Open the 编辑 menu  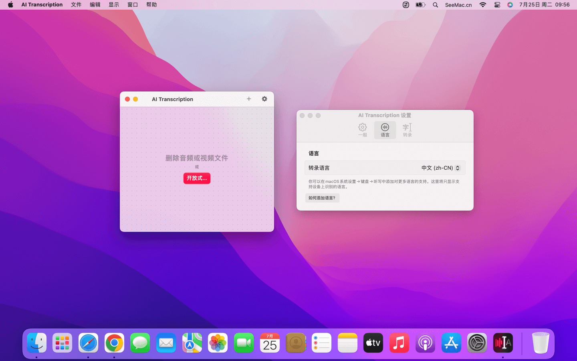tap(95, 5)
